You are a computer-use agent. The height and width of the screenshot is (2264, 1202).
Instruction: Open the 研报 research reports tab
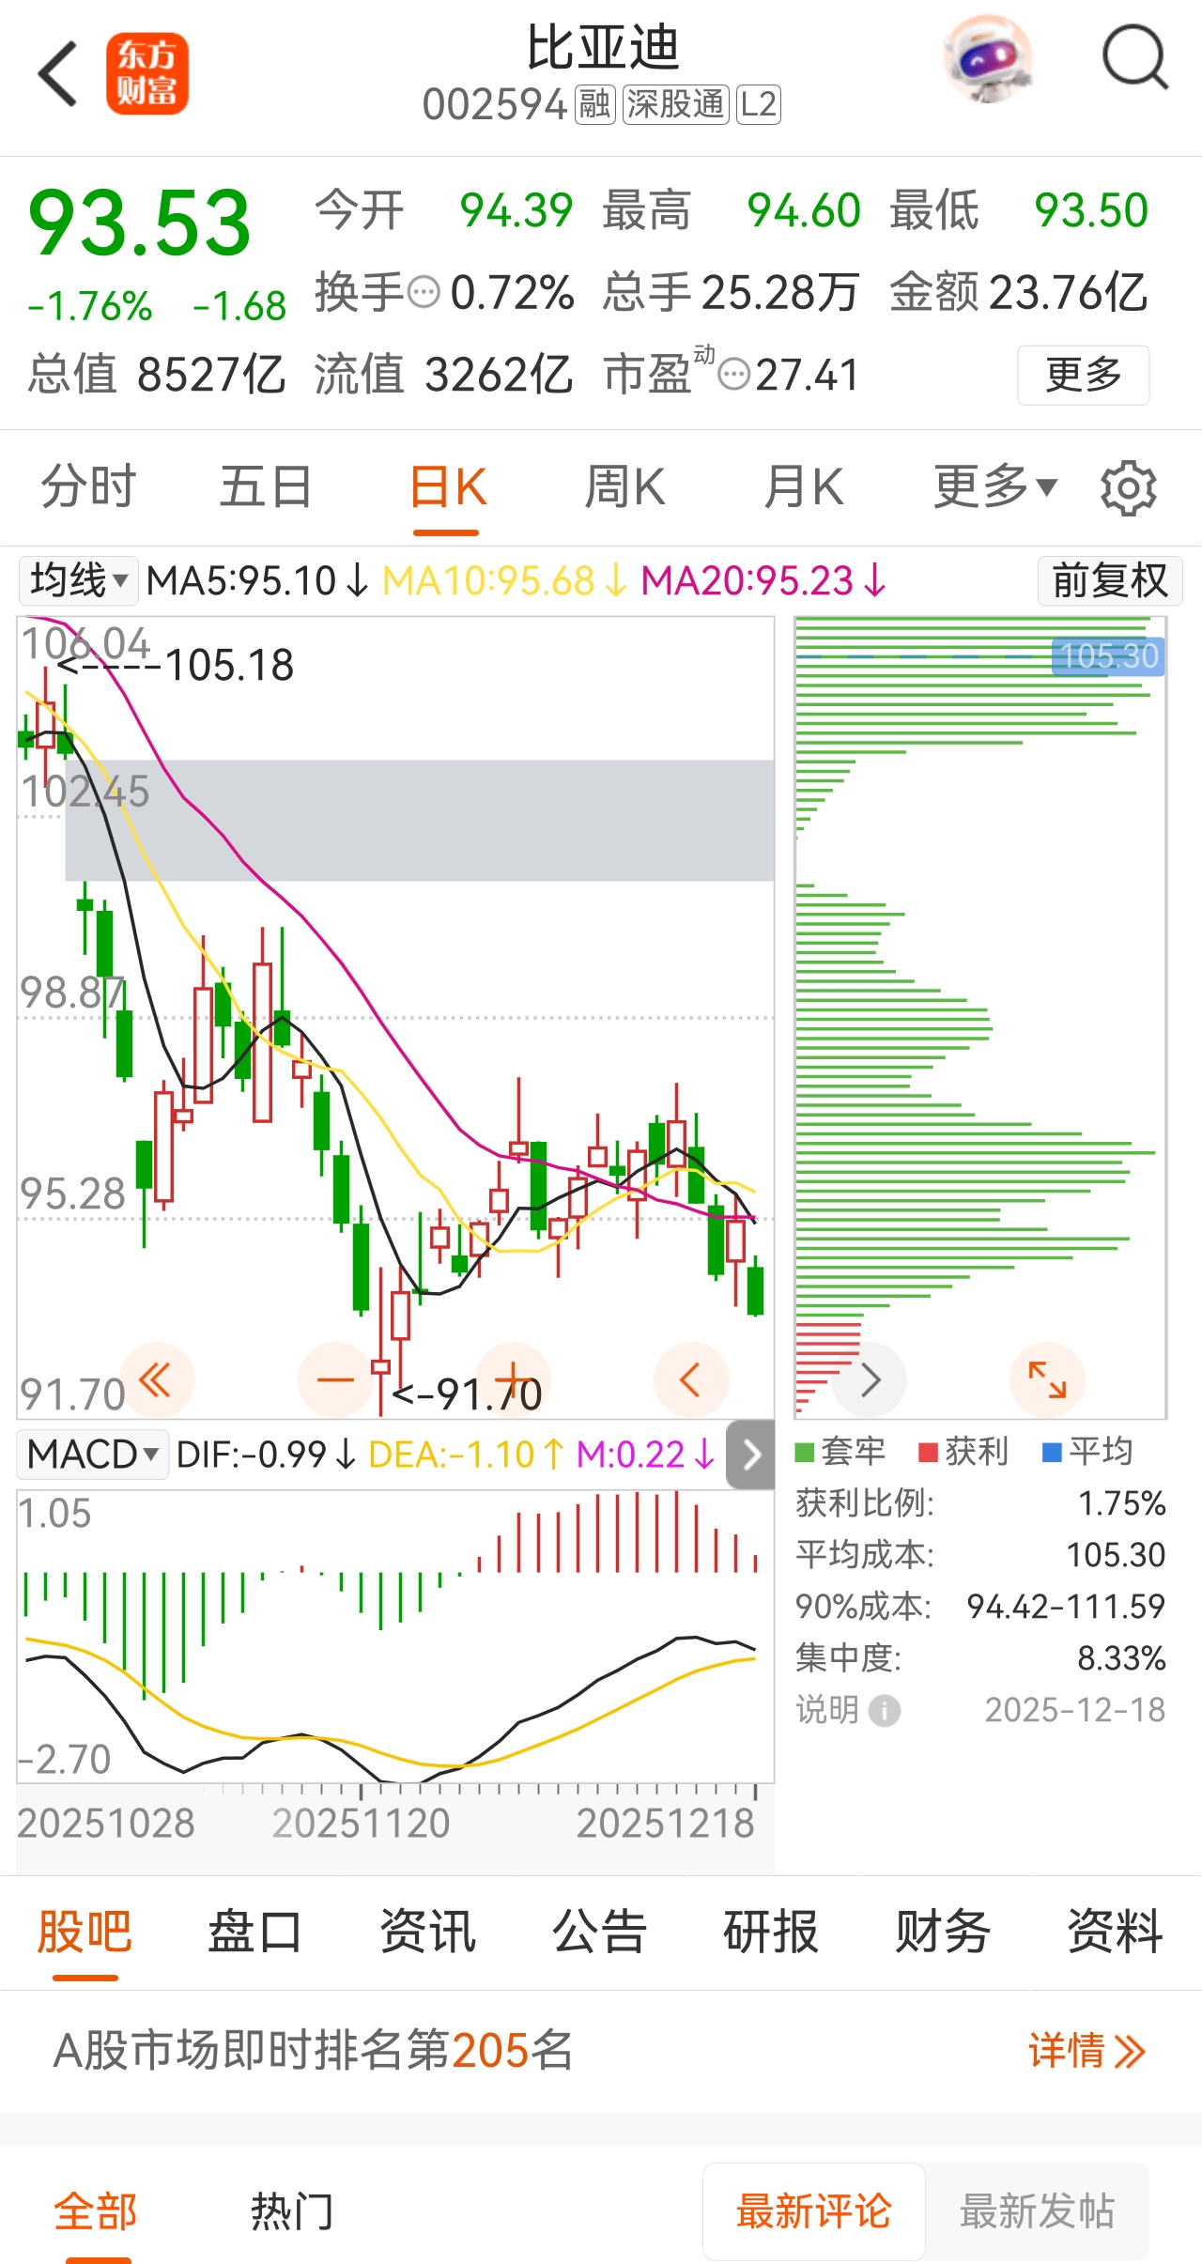[771, 1933]
